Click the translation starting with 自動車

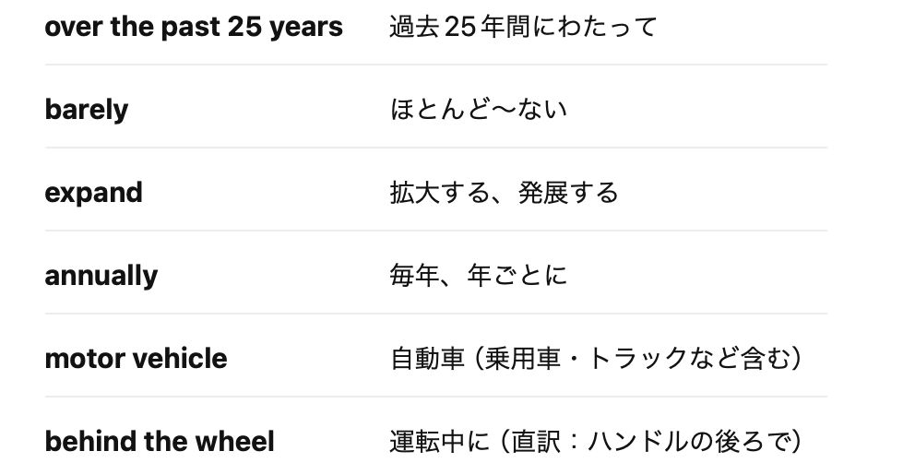click(x=596, y=359)
